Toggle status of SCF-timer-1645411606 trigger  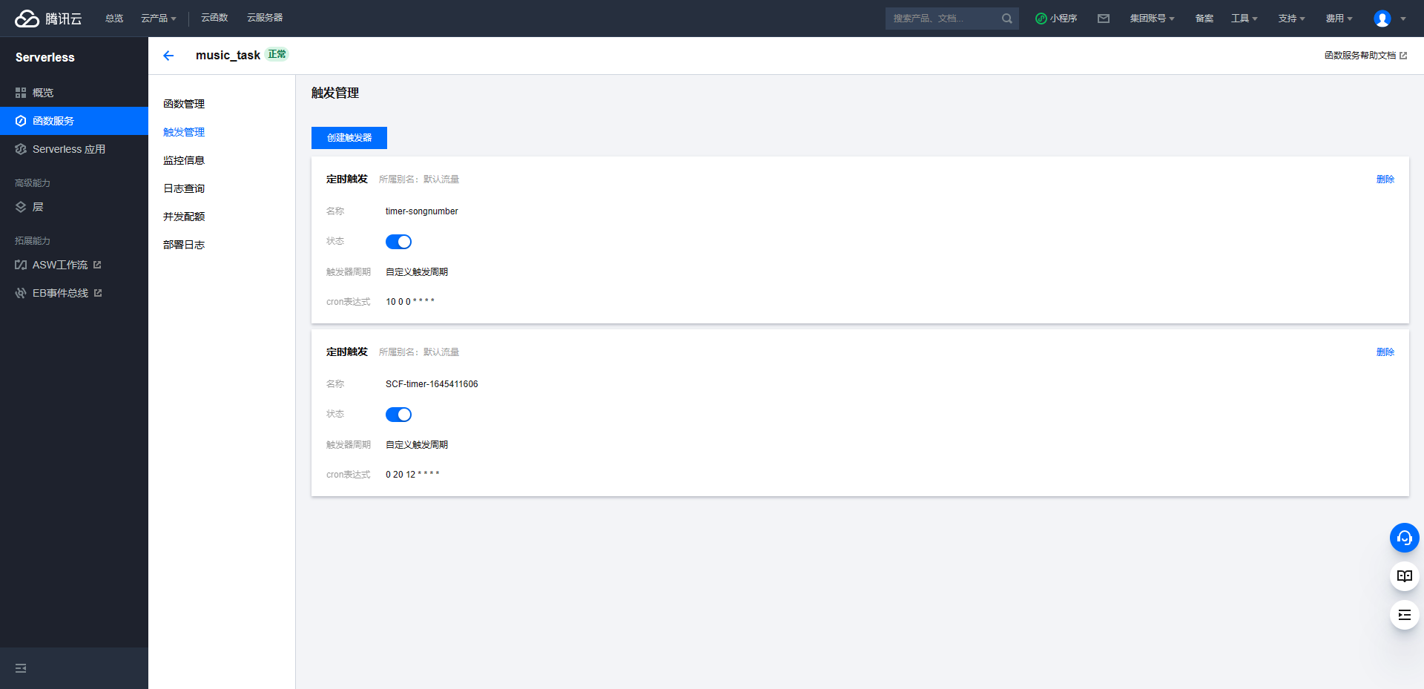pyautogui.click(x=398, y=415)
